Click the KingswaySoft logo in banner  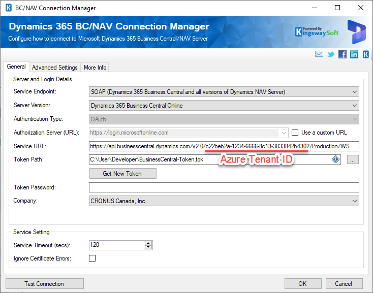point(317,31)
